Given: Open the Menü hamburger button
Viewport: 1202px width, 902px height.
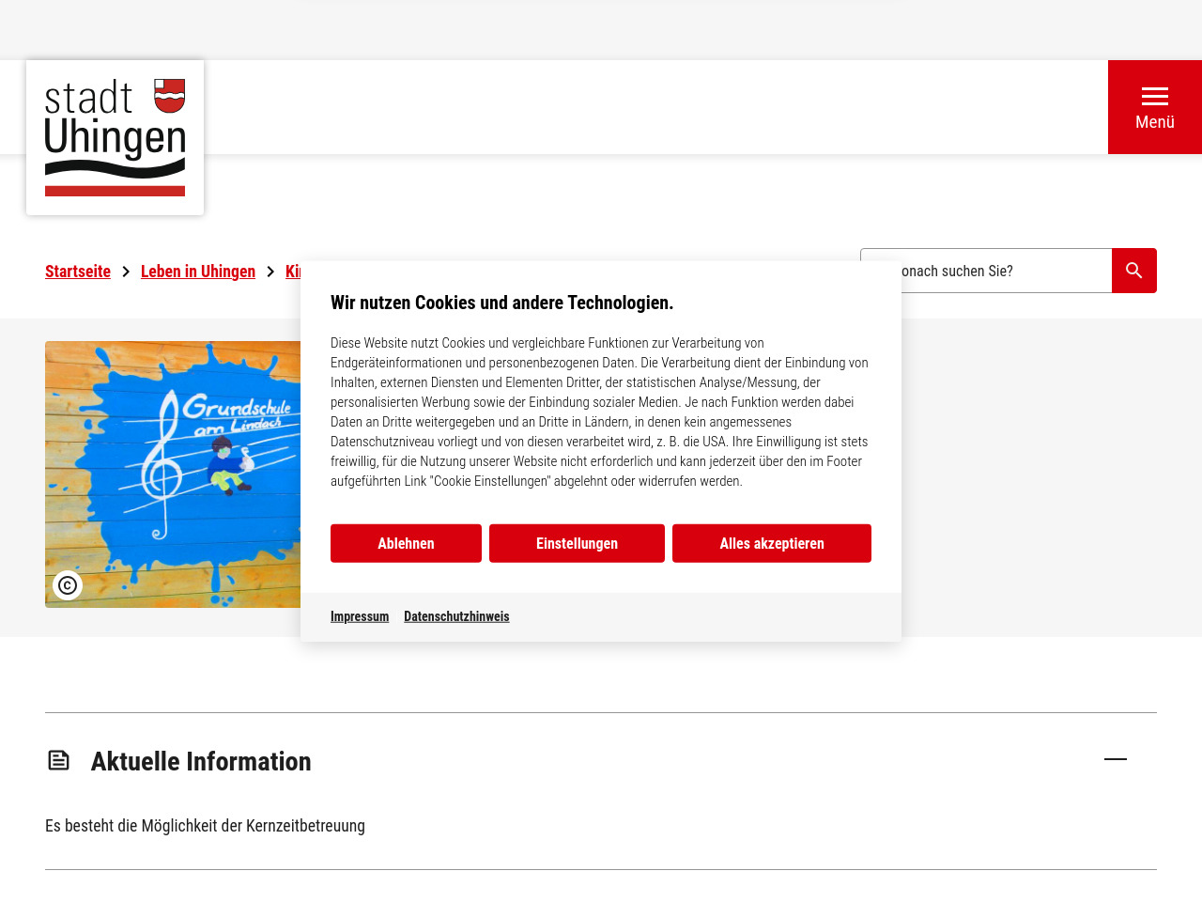Looking at the screenshot, I should 1154,107.
